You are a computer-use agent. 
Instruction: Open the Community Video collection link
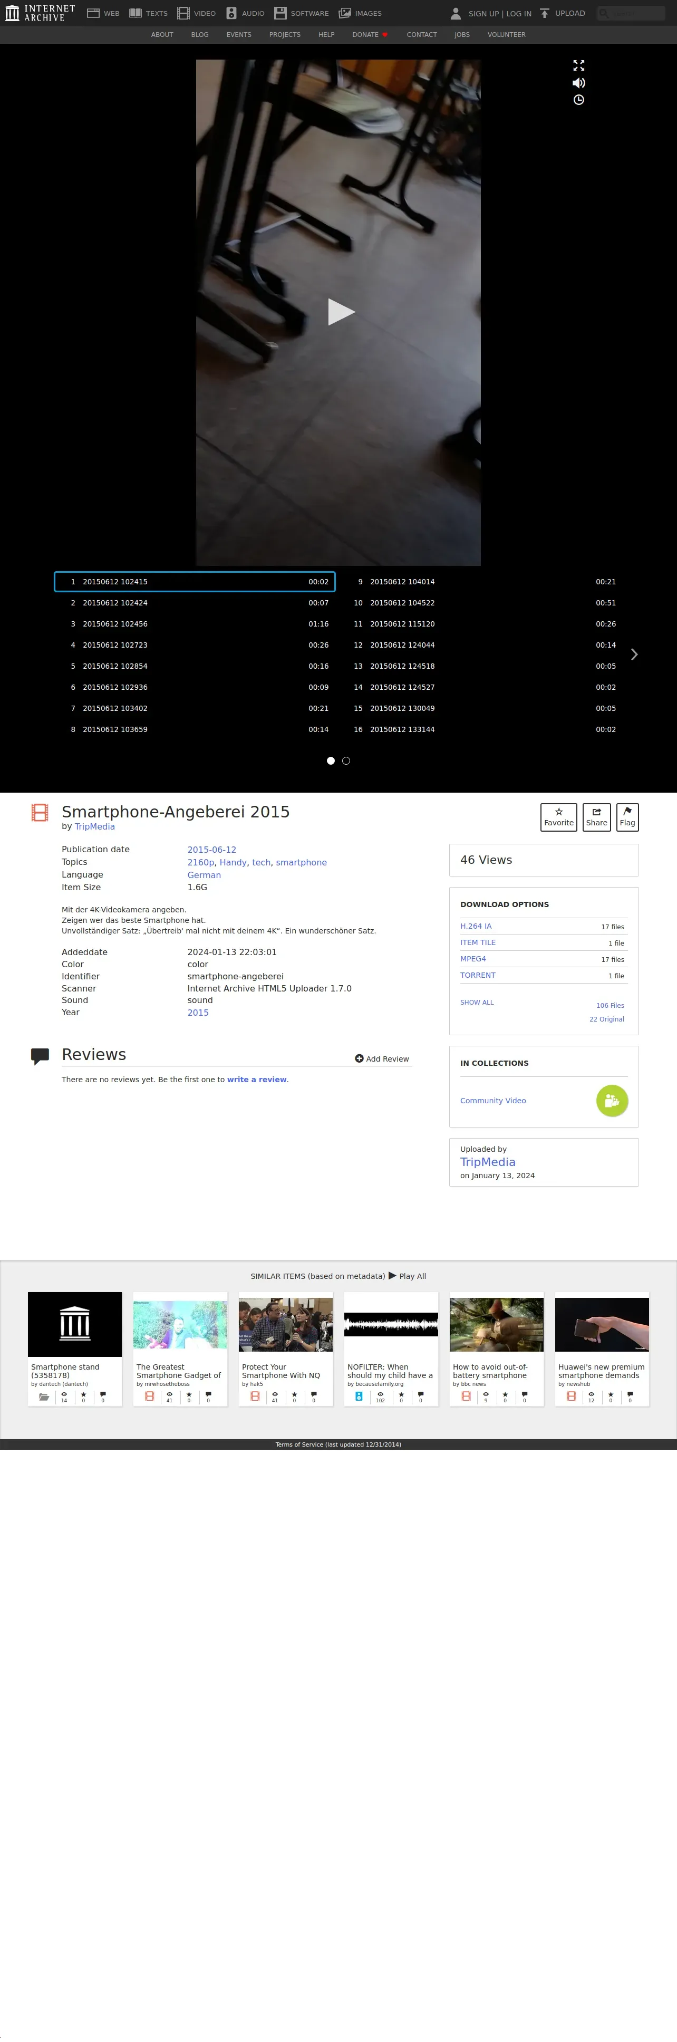tap(493, 1101)
